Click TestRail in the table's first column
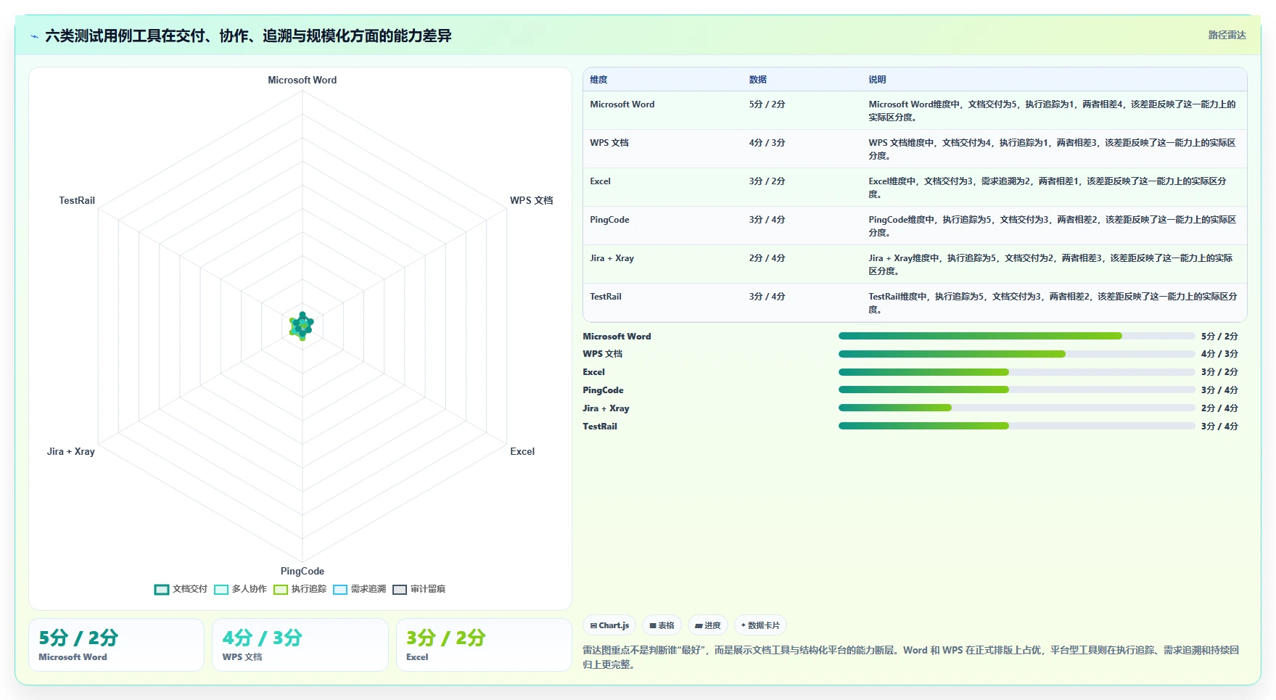The image size is (1276, 700). click(x=606, y=297)
